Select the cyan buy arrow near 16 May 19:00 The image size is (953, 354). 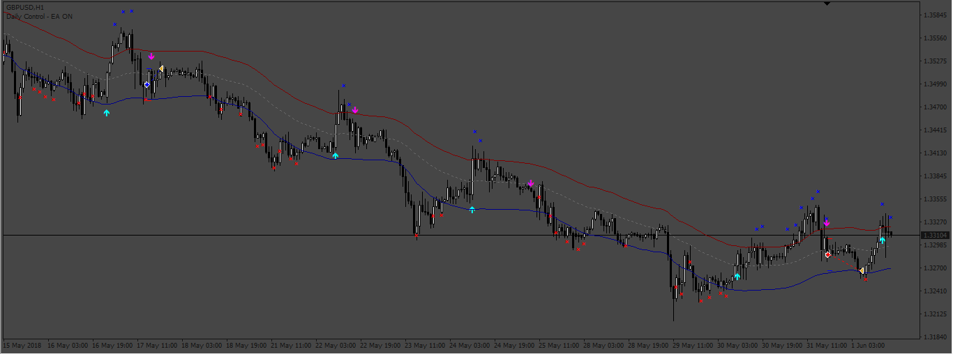[107, 112]
